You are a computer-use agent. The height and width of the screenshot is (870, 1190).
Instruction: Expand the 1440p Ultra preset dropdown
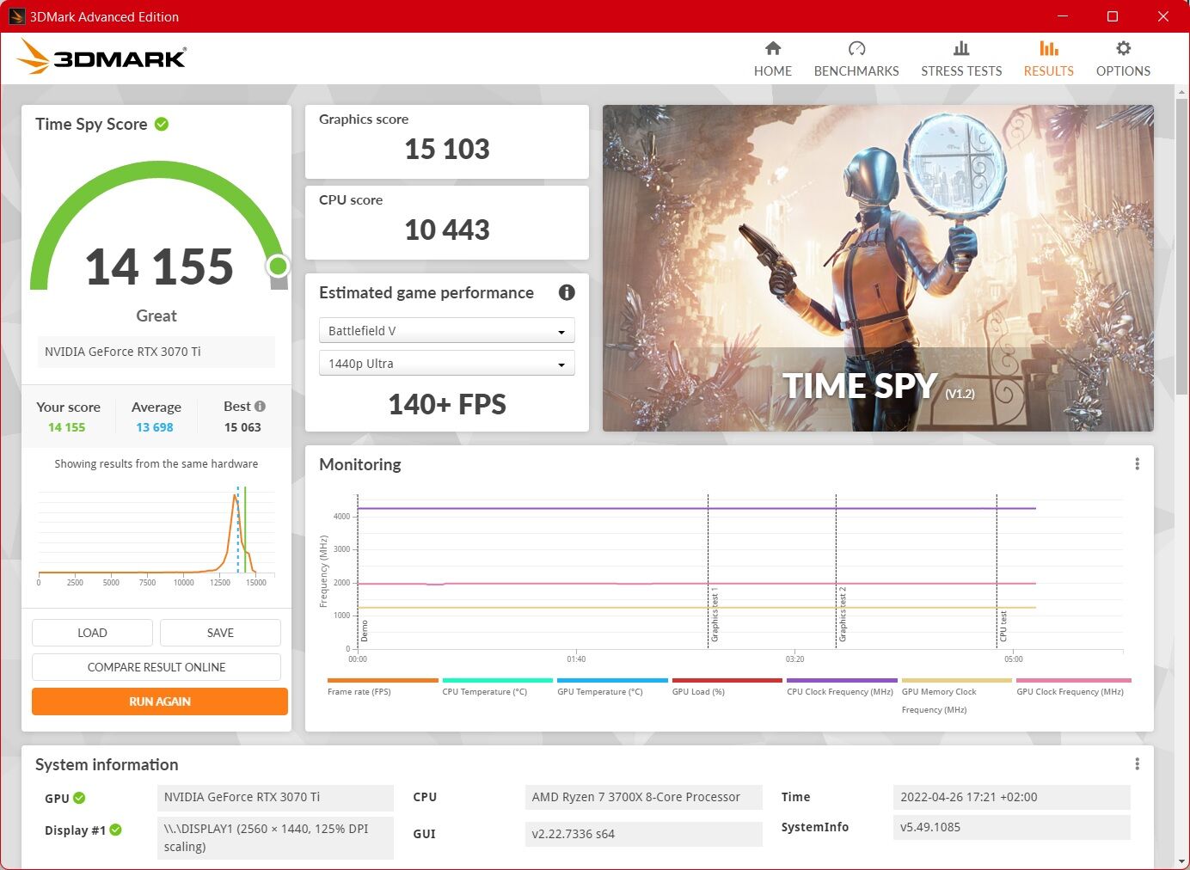446,364
